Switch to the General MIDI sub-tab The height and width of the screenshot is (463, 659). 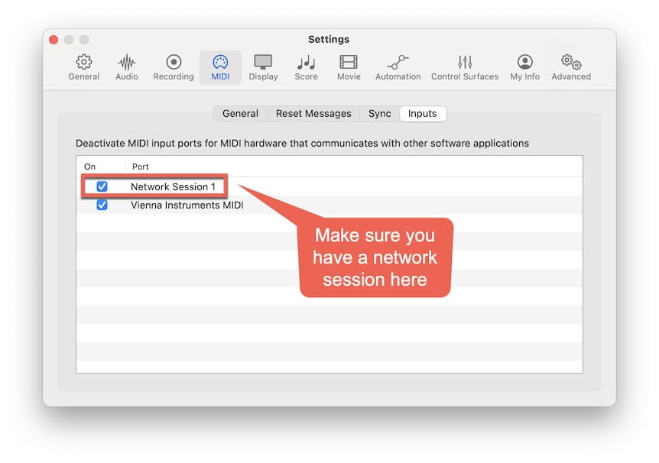[240, 113]
